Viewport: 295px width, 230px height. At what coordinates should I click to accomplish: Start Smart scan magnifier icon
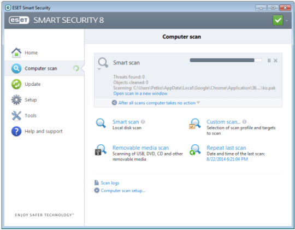[x=101, y=123]
